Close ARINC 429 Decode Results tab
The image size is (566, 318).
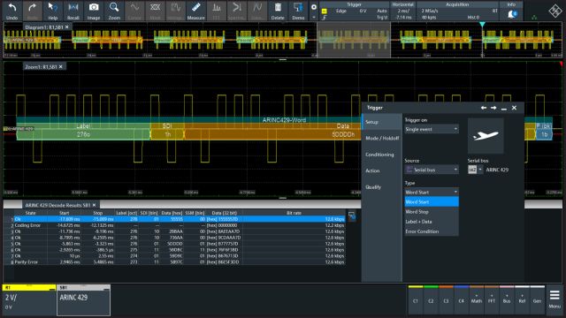pos(95,205)
